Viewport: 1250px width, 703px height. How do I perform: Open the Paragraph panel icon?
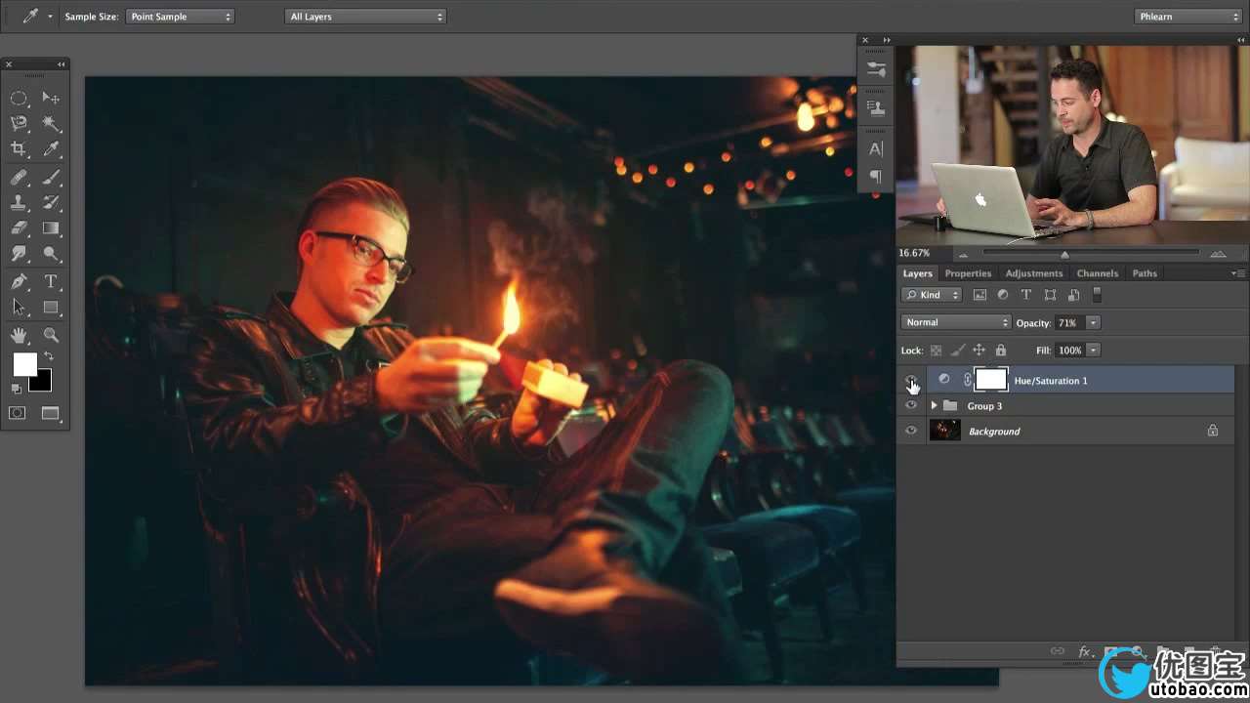876,177
